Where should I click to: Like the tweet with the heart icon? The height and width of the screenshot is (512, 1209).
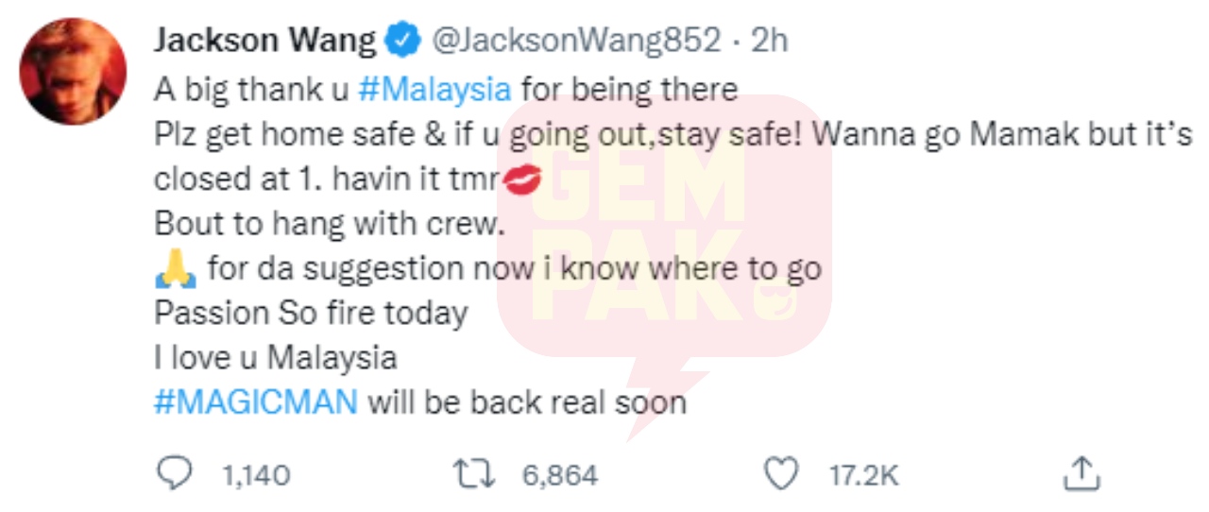click(x=780, y=473)
